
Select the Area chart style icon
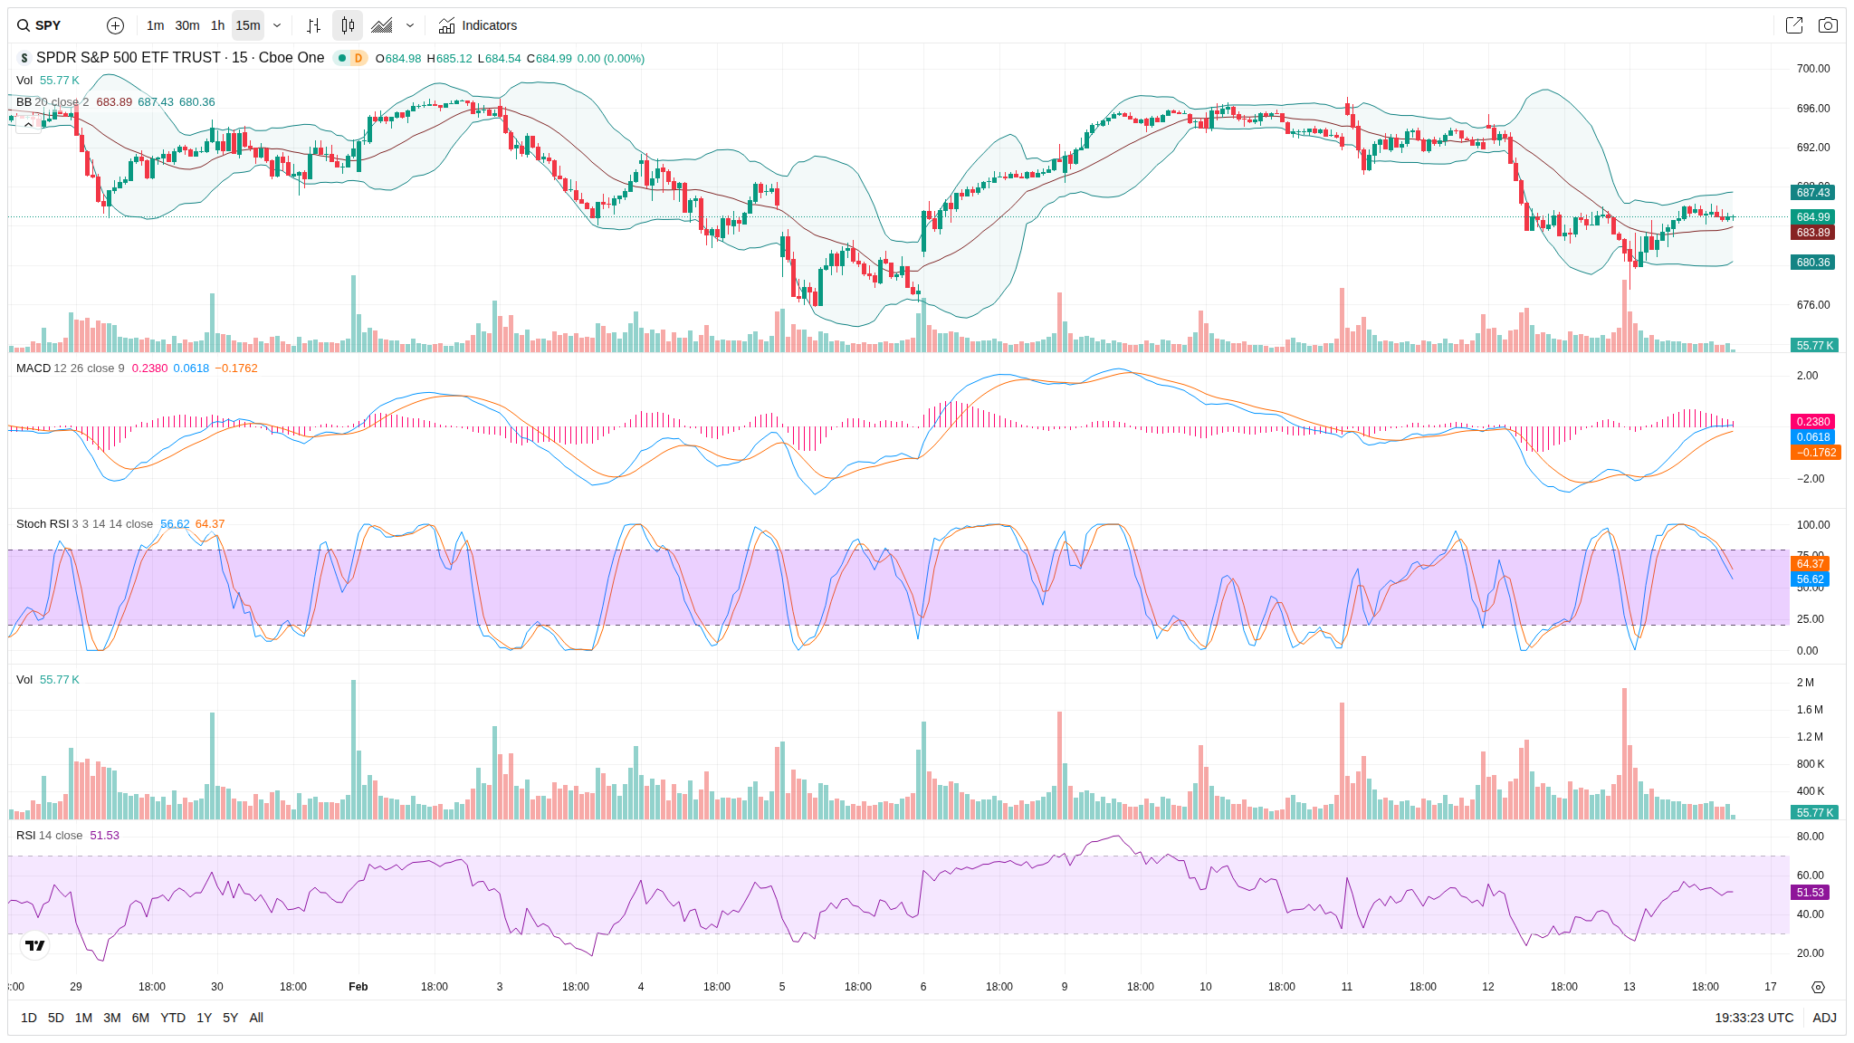point(382,25)
